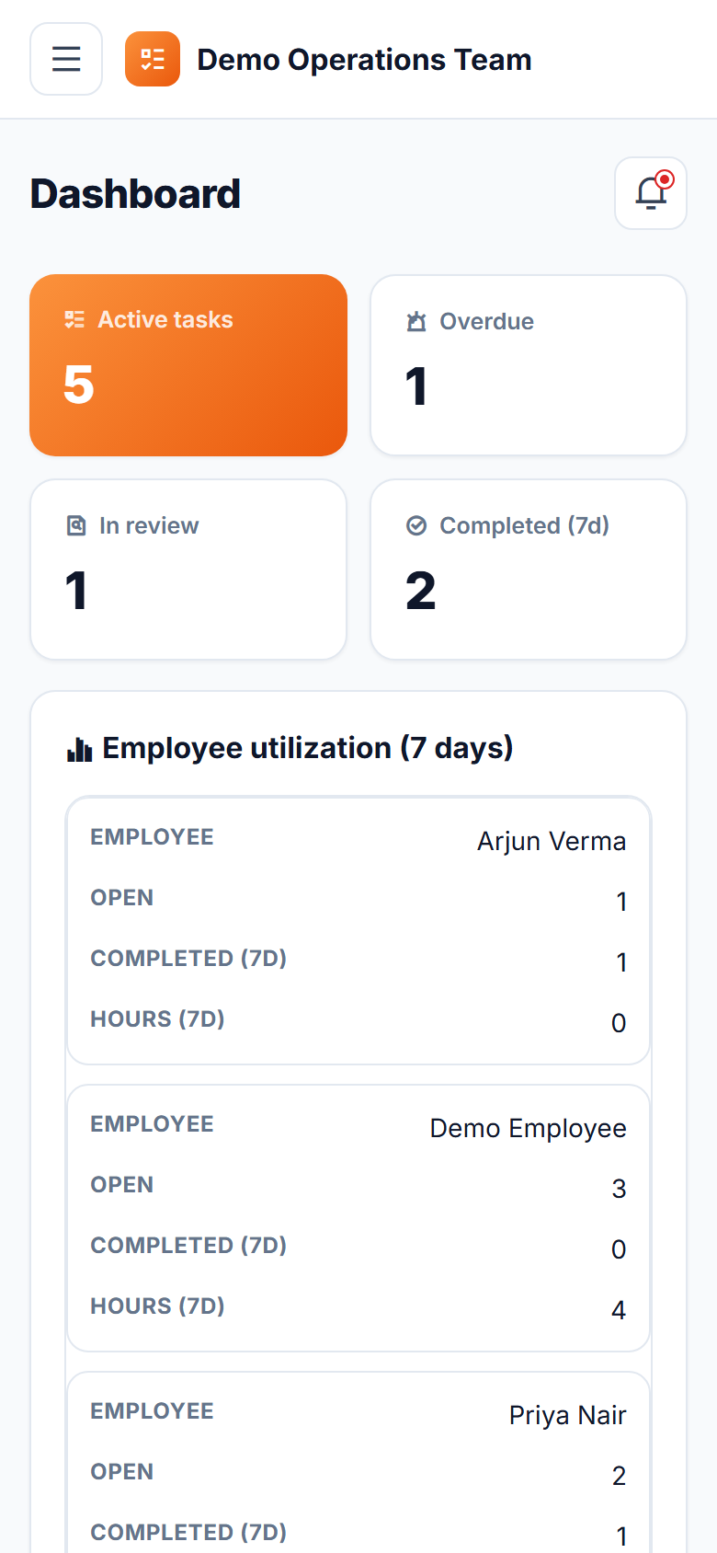Screen dimensions: 717x1553
Task: Click Demo Employee's open count 3
Action: point(620,1189)
